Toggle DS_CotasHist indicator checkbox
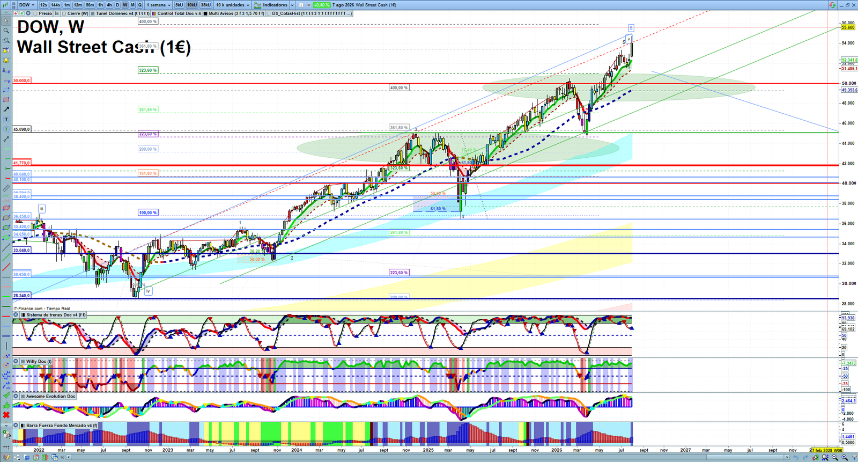Image resolution: width=858 pixels, height=462 pixels. pyautogui.click(x=269, y=13)
